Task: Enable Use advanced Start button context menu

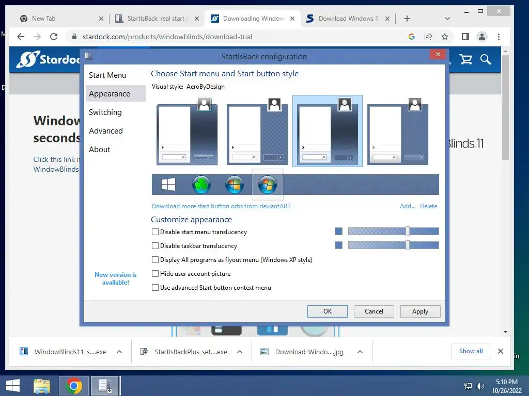Action: click(x=155, y=288)
